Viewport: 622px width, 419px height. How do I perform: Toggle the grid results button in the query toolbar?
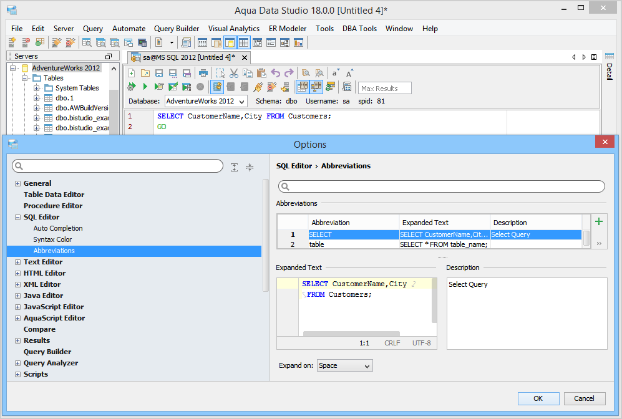coord(303,87)
